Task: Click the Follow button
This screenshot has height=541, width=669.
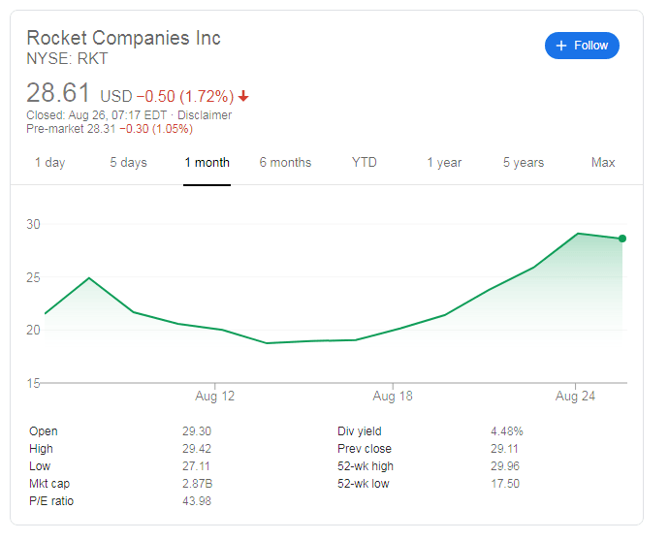Action: [x=582, y=46]
